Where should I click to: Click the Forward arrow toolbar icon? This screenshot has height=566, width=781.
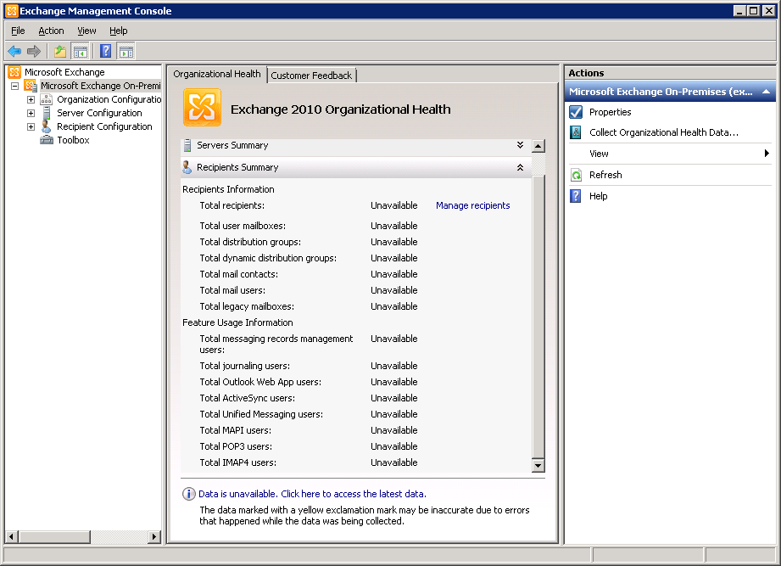[x=34, y=51]
